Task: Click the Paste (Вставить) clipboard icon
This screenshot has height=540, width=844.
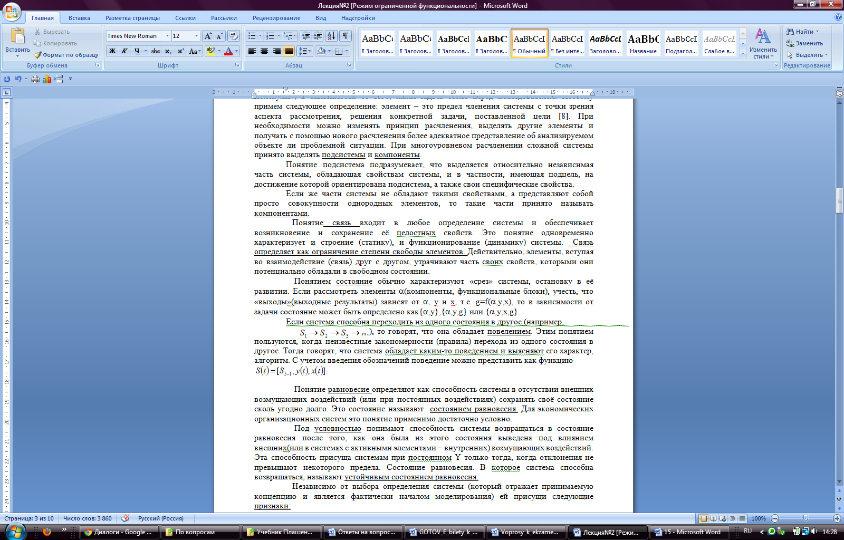Action: point(17,37)
